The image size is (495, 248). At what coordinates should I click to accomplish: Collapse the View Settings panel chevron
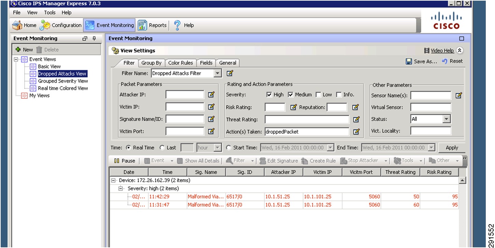pyautogui.click(x=459, y=50)
